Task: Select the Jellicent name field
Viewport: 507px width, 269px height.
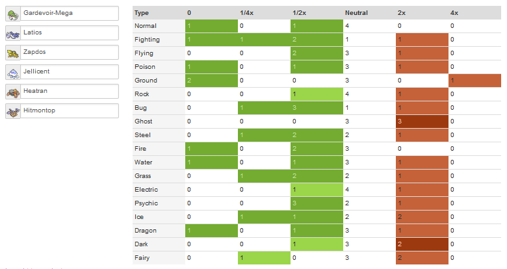Action: [x=70, y=71]
